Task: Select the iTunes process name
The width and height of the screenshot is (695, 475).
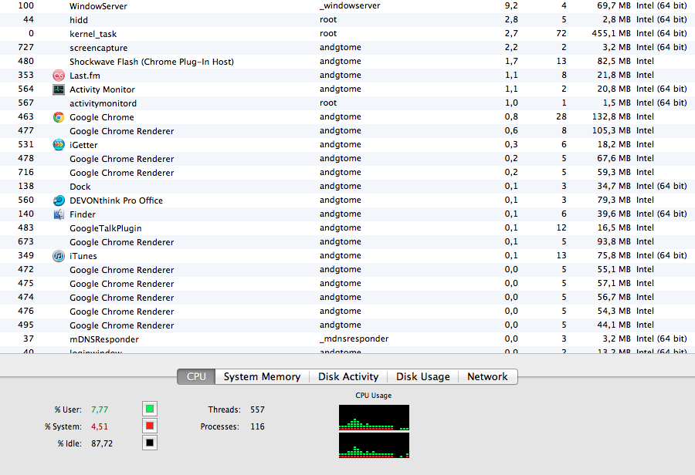Action: tap(83, 256)
